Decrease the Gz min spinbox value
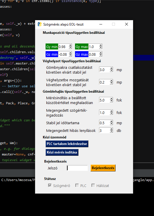 [70, 55]
